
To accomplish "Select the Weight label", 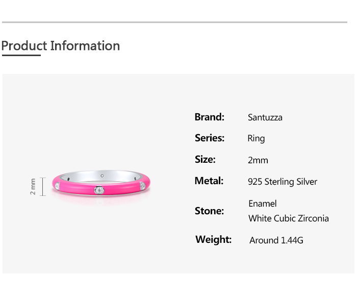I will pyautogui.click(x=213, y=239).
